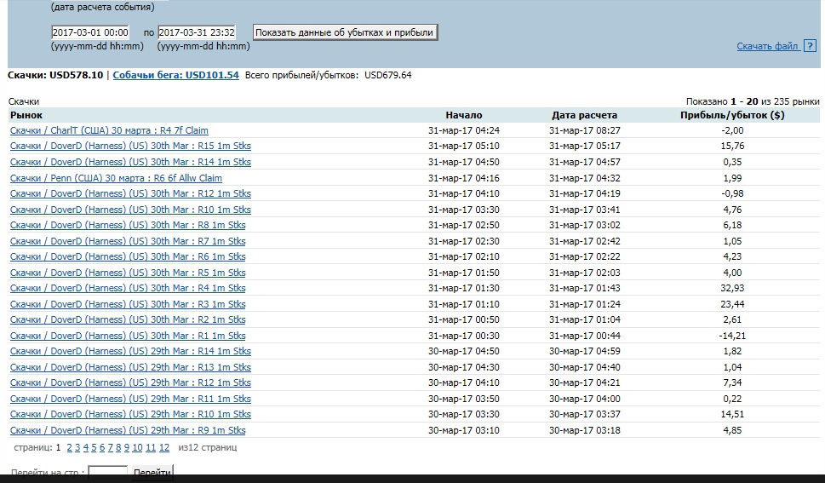Open DoverD 30th Mar R6 1m Stks market
The width and height of the screenshot is (825, 483).
pyautogui.click(x=128, y=256)
